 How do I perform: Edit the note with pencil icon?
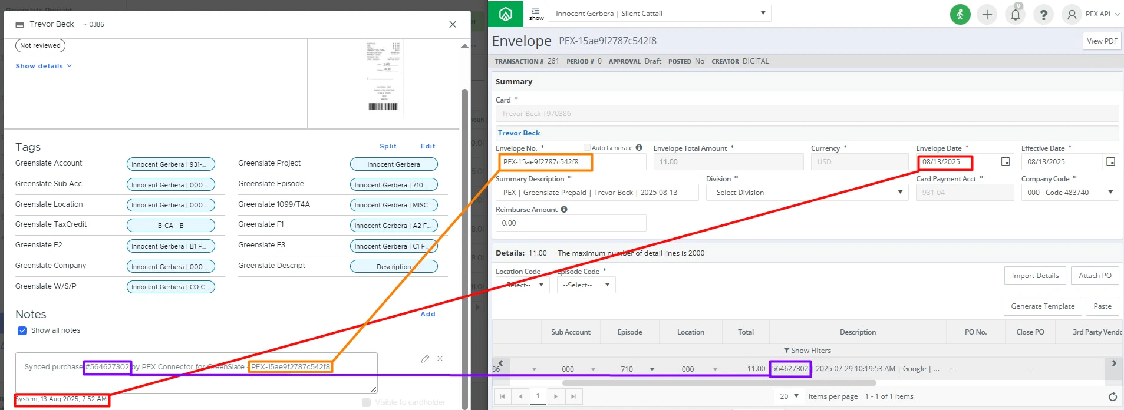[x=425, y=358]
